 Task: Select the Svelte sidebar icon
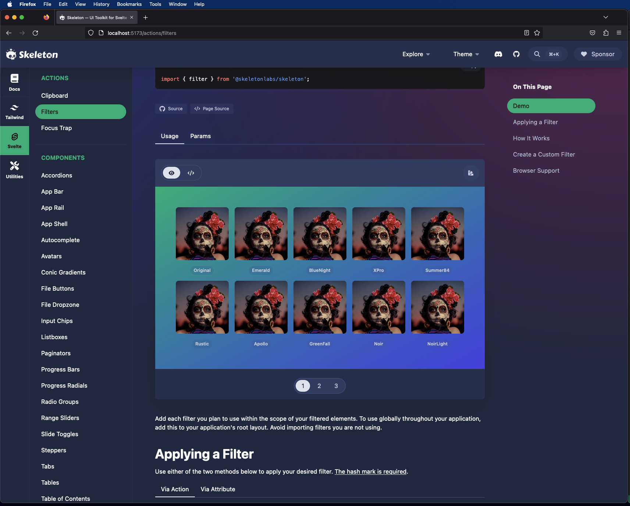[14, 140]
